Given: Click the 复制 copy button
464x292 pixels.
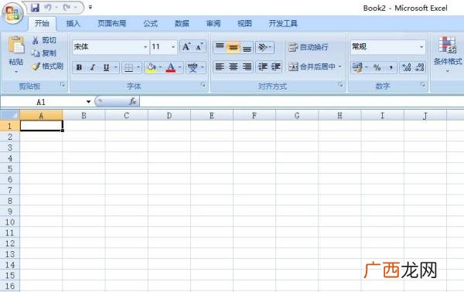Looking at the screenshot, I should click(44, 53).
